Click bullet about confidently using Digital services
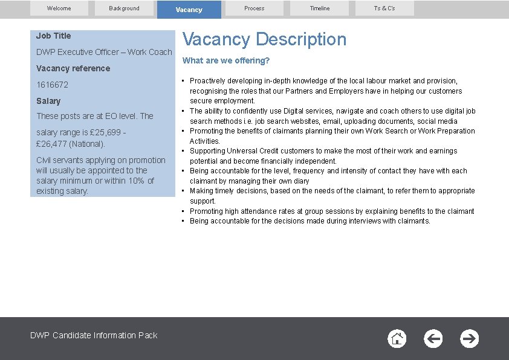This screenshot has width=509, height=360. point(332,116)
